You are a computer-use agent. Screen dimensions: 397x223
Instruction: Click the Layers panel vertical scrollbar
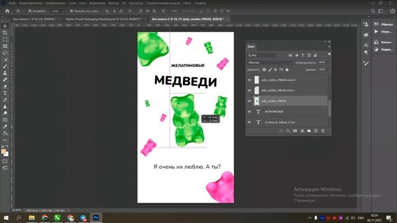(x=329, y=108)
